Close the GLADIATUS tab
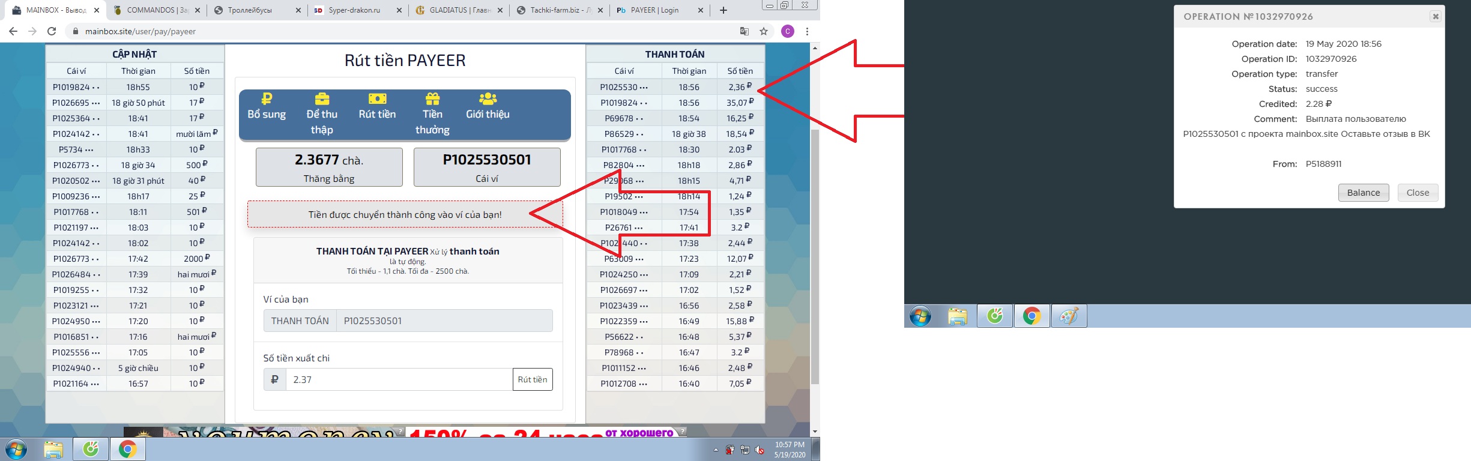 click(500, 10)
